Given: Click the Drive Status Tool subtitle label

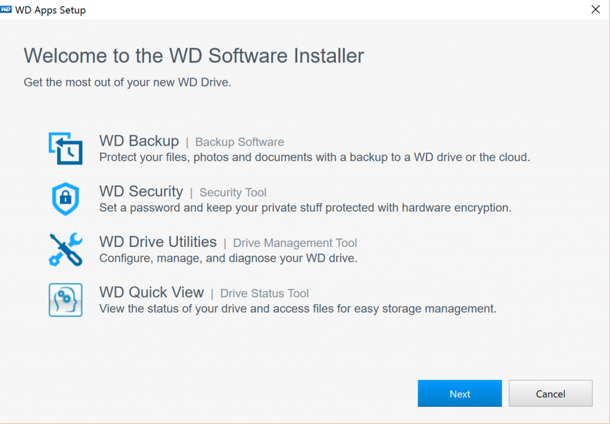Looking at the screenshot, I should tap(264, 293).
